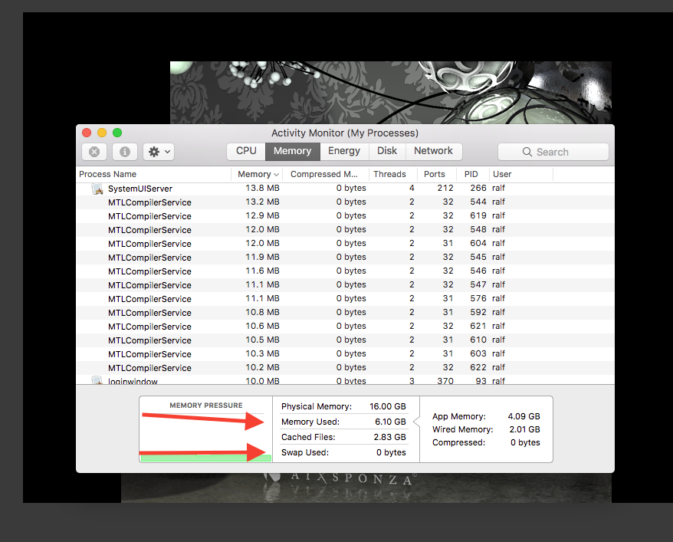Select MTLCompilerService with PID 604
673x542 pixels.
pyautogui.click(x=345, y=243)
